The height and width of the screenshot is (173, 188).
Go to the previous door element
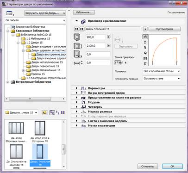coord(76,29)
